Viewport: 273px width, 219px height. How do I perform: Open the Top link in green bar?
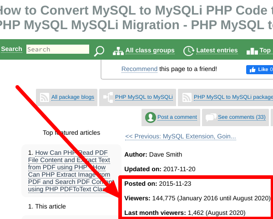click(266, 50)
